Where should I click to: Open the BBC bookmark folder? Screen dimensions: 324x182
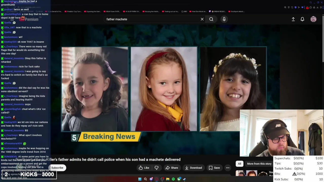point(184,11)
